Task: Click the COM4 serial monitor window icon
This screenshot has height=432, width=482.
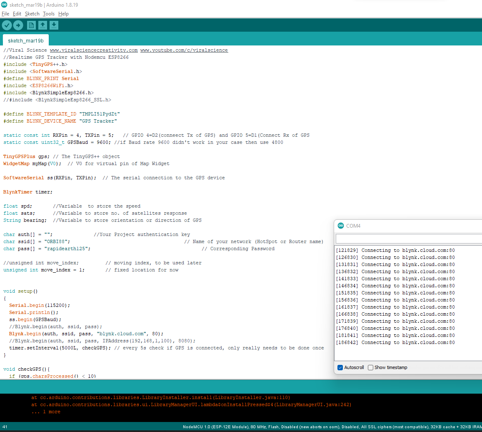Action: click(x=341, y=226)
